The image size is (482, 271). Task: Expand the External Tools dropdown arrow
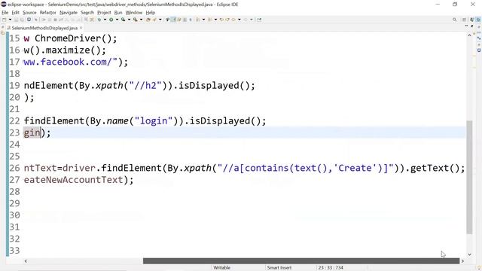point(141,20)
